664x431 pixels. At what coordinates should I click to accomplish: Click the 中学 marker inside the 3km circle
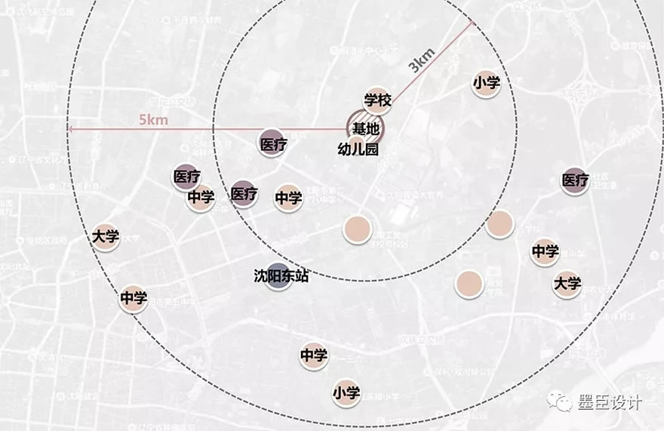(287, 199)
